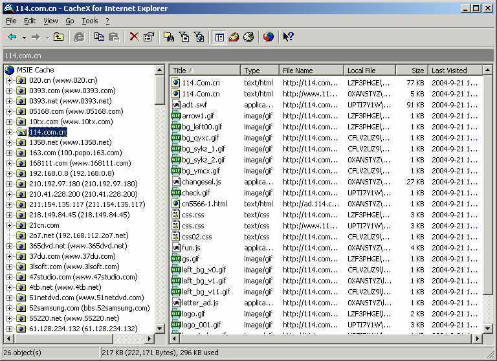Click the Back arrow toolbar icon
497x361 pixels.
pos(12,37)
